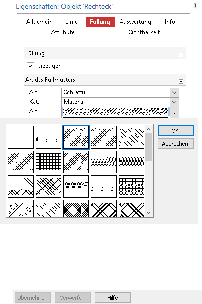This screenshot has width=202, height=304.
Task: Collapse the Art des Füllmusters section
Action: [x=181, y=81]
